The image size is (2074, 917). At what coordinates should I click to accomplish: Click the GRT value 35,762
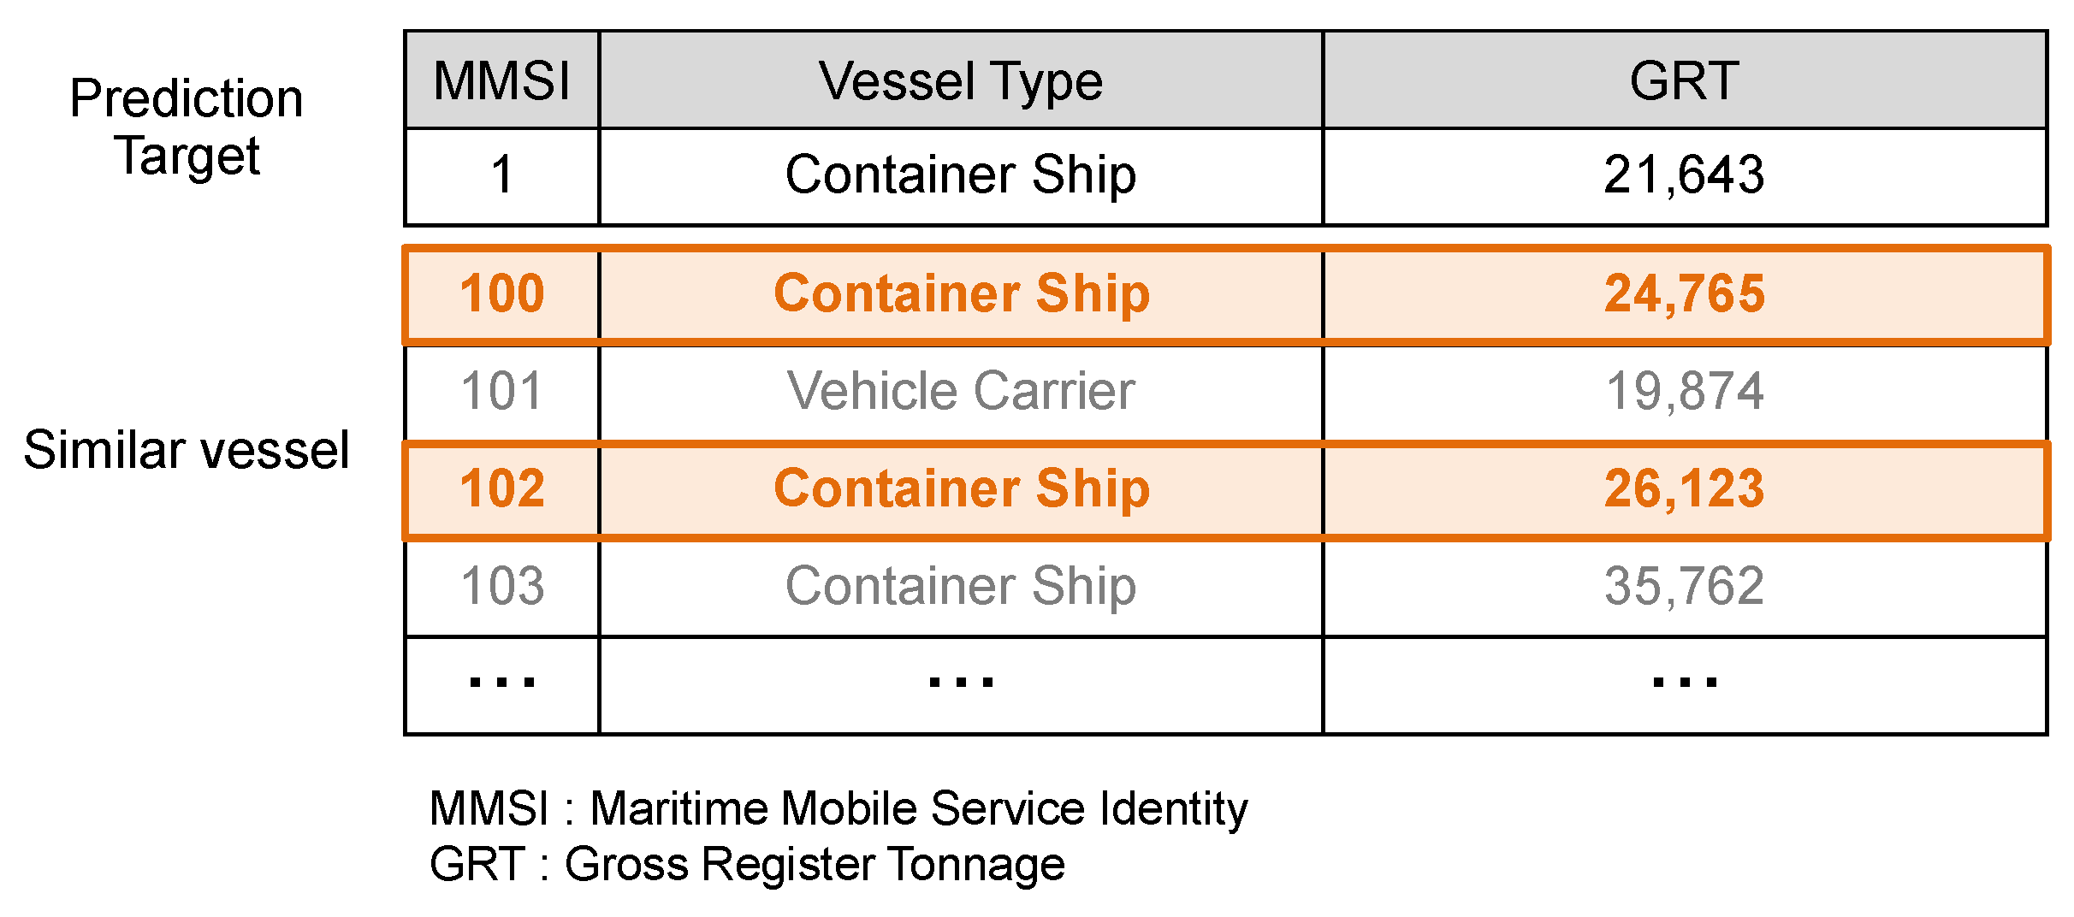[x=1684, y=586]
